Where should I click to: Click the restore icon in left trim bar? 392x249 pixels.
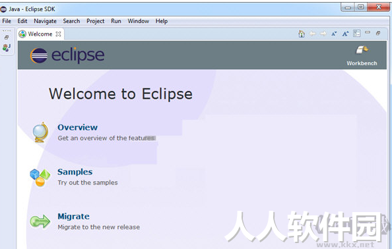click(7, 38)
